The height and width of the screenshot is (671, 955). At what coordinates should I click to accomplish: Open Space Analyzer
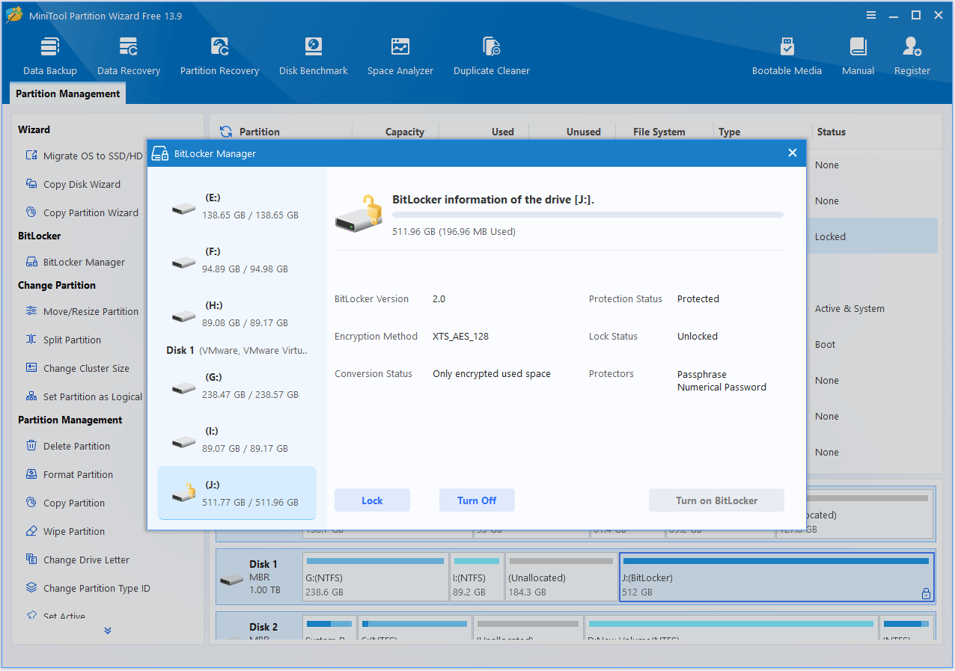pyautogui.click(x=400, y=56)
